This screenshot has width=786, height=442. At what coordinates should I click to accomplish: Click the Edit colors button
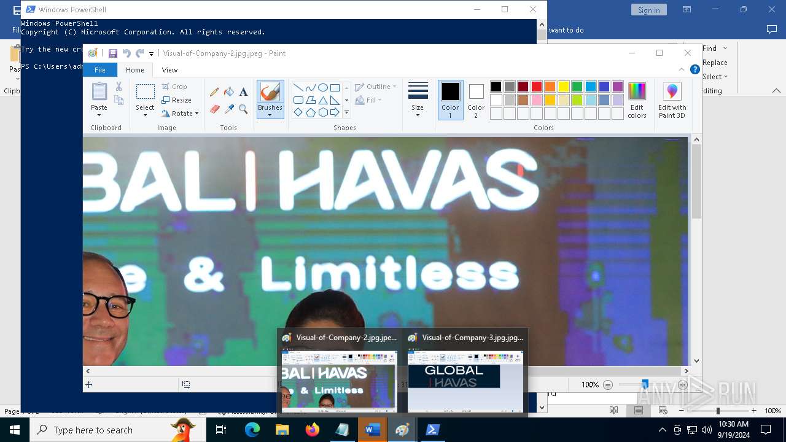tap(637, 101)
